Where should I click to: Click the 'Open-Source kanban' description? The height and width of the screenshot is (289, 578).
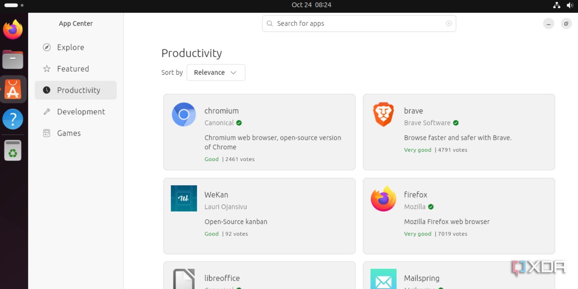[x=236, y=222]
